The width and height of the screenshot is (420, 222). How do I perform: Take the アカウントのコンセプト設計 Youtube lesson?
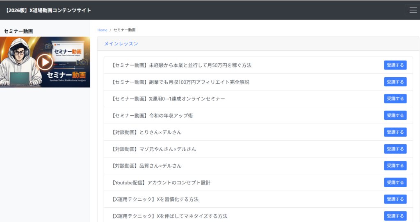pos(395,182)
